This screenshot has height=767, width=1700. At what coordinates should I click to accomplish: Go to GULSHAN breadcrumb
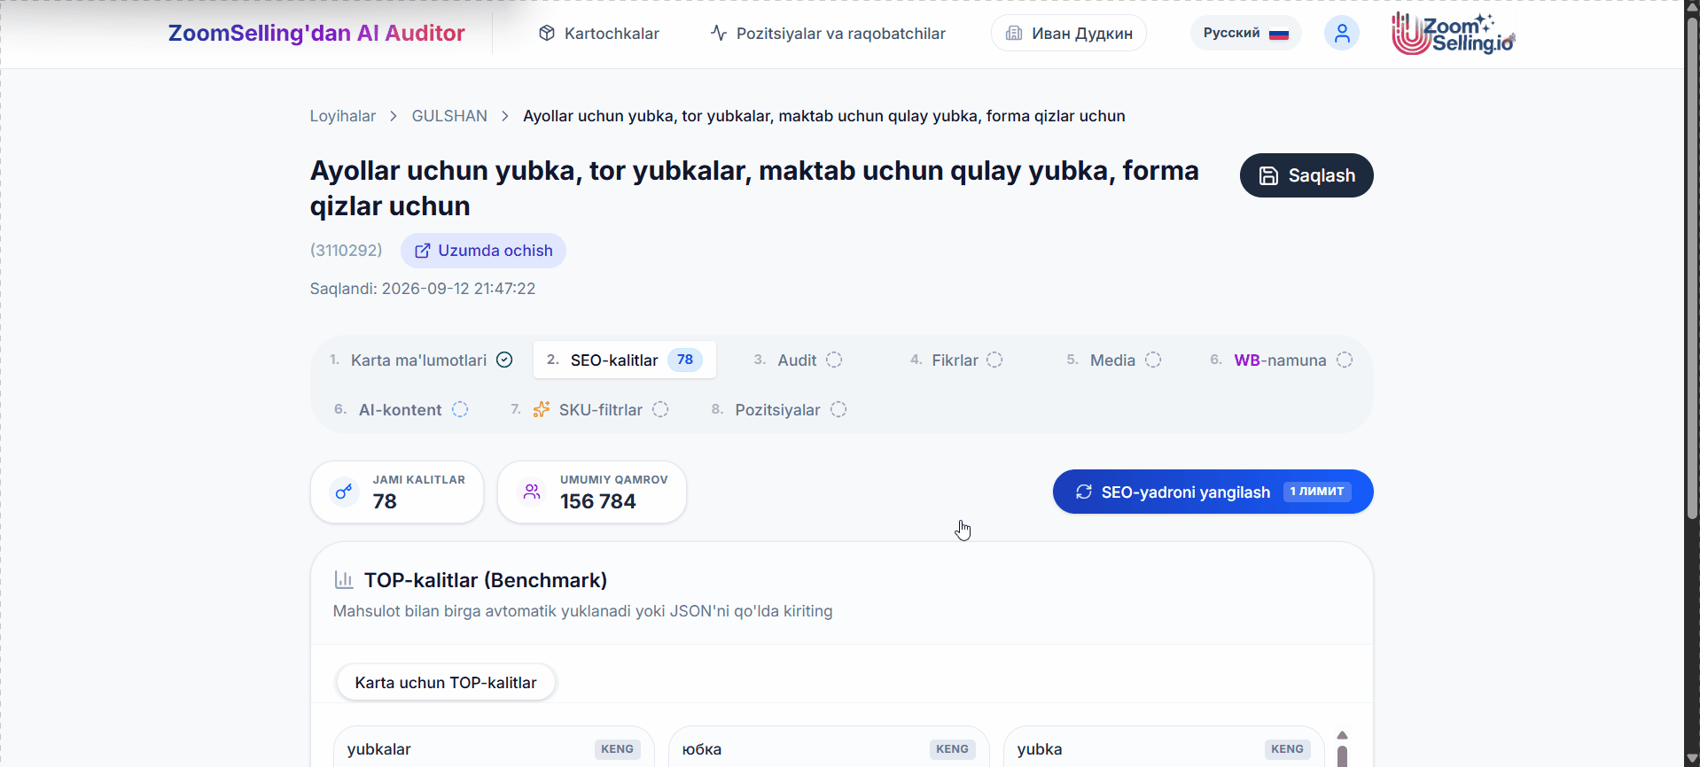click(449, 116)
